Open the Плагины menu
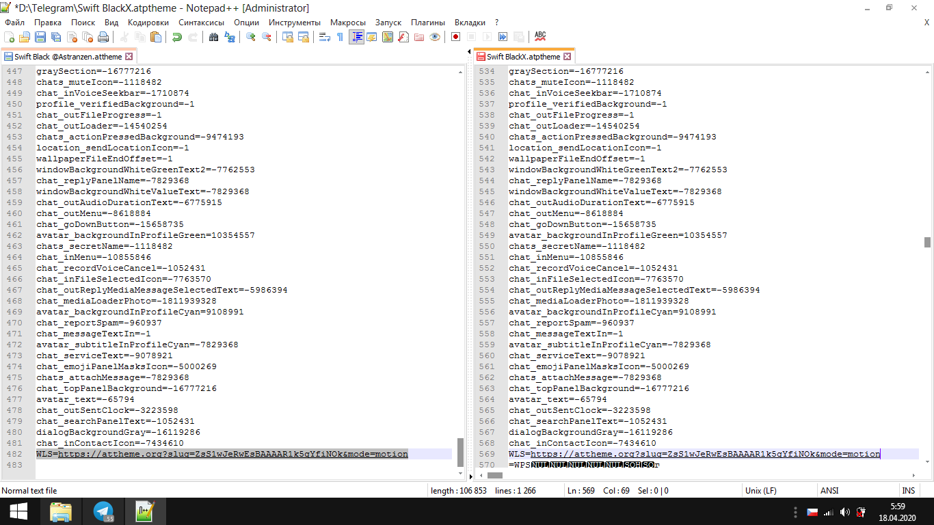This screenshot has width=934, height=525. [x=428, y=23]
